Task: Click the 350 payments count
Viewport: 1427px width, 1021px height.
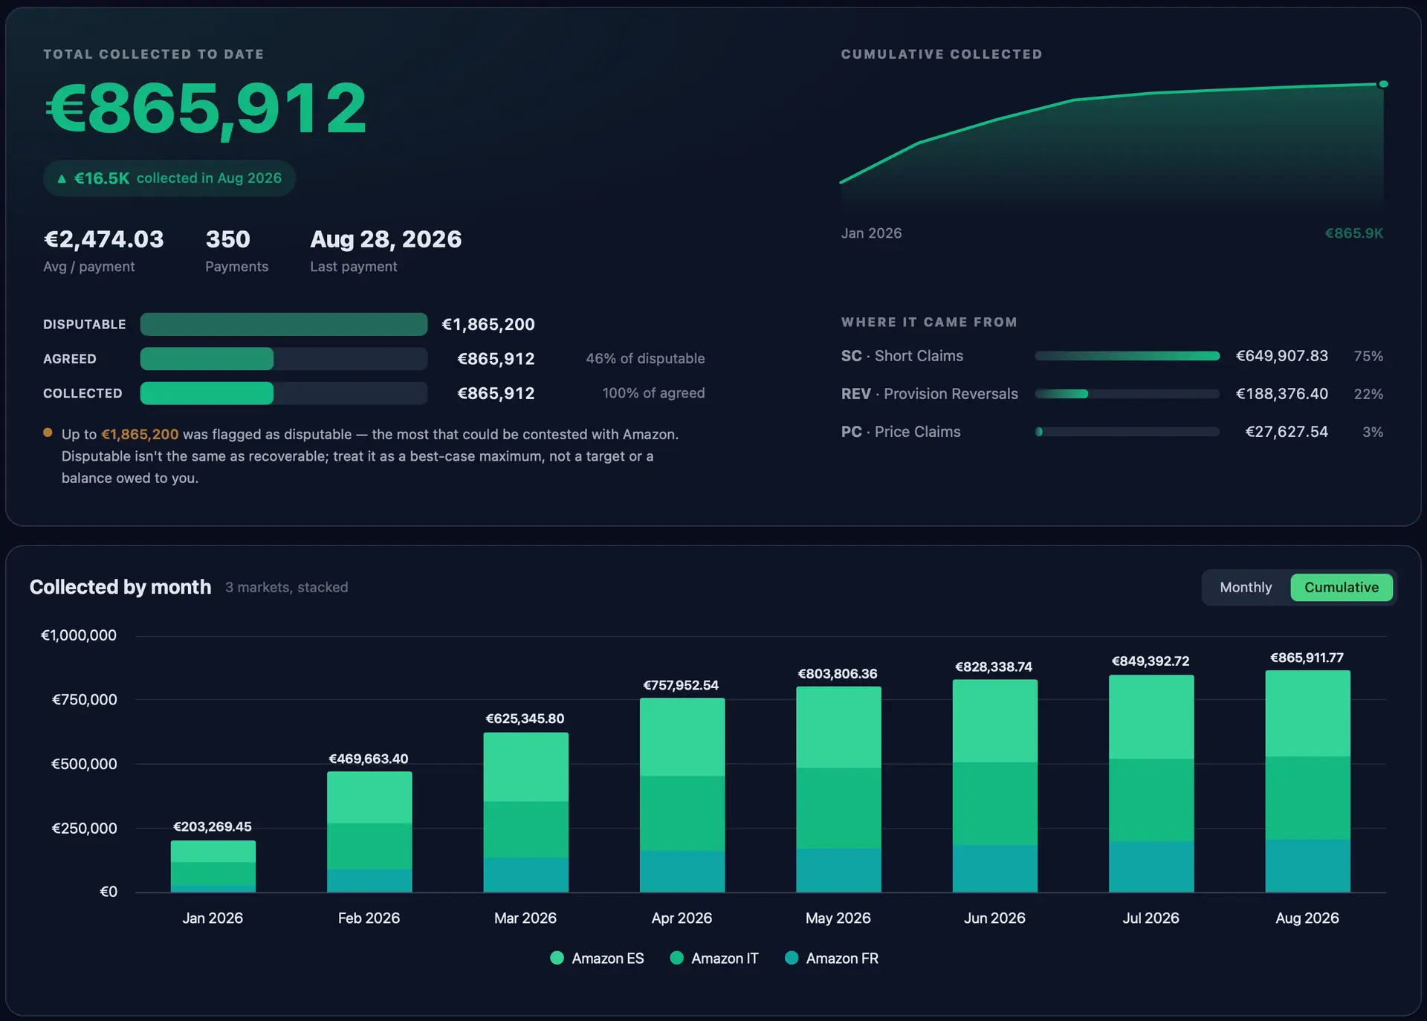Action: (227, 239)
